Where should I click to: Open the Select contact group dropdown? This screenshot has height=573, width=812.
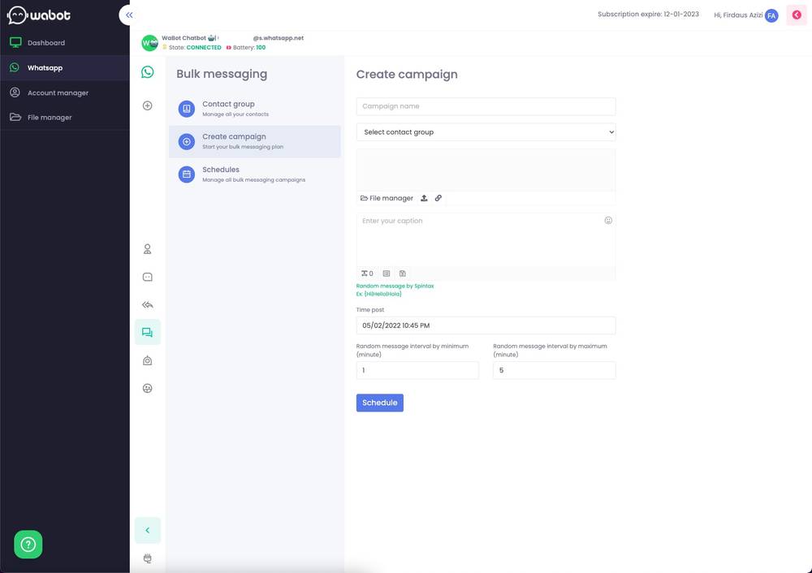coord(485,131)
